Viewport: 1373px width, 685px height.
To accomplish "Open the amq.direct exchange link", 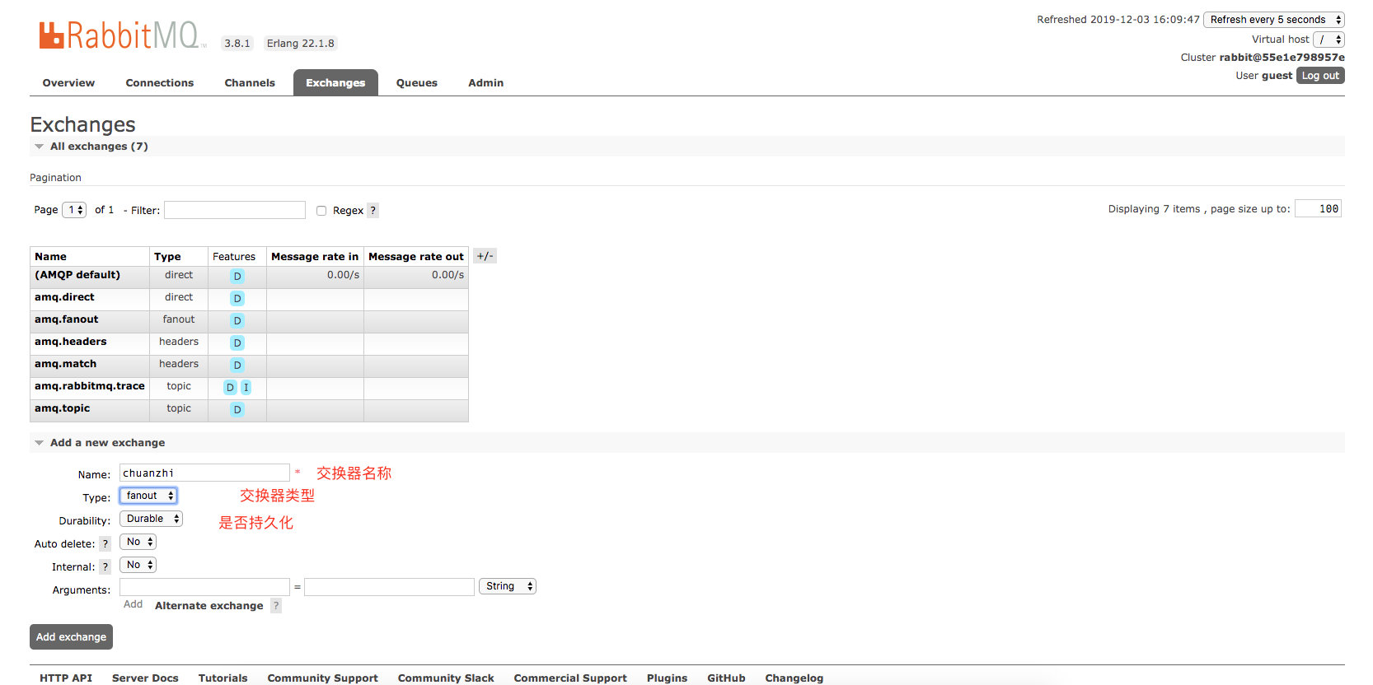I will tap(64, 297).
